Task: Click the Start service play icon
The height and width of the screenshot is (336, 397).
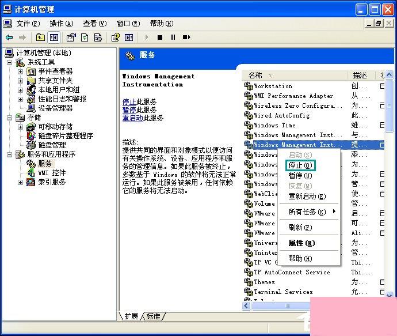Action: 147,37
